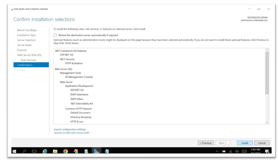
Task: Open the touch keyboard tray icon
Action: click(x=244, y=151)
